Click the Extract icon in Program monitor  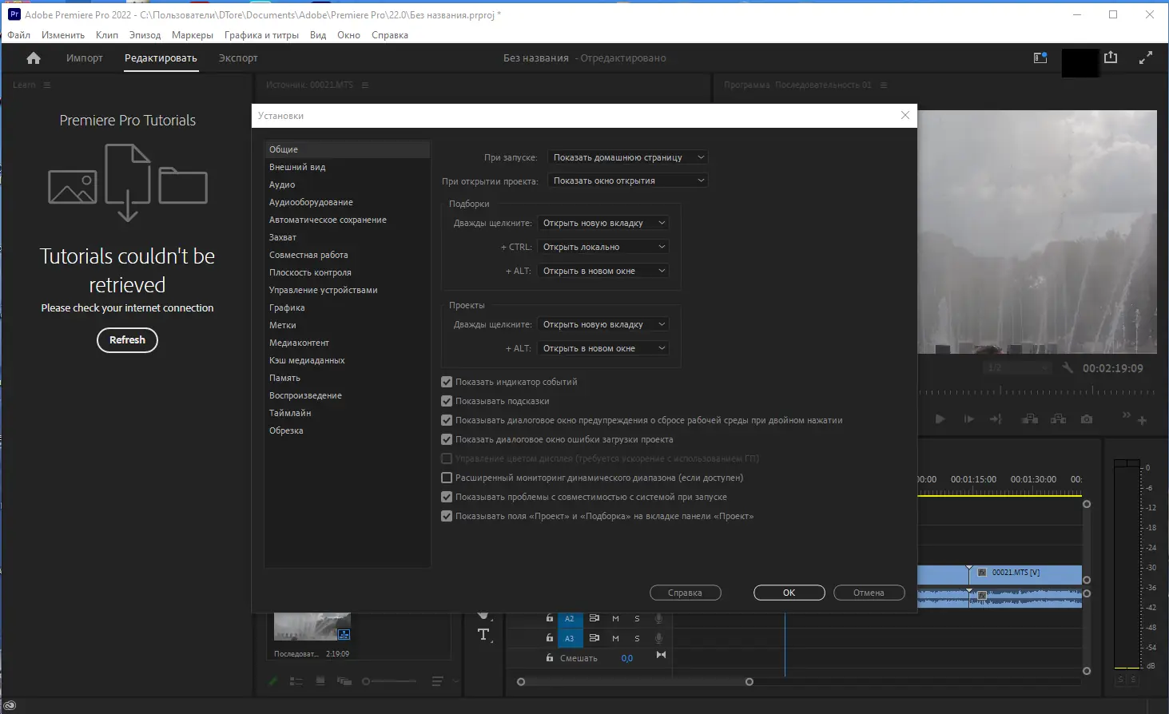pos(1059,419)
